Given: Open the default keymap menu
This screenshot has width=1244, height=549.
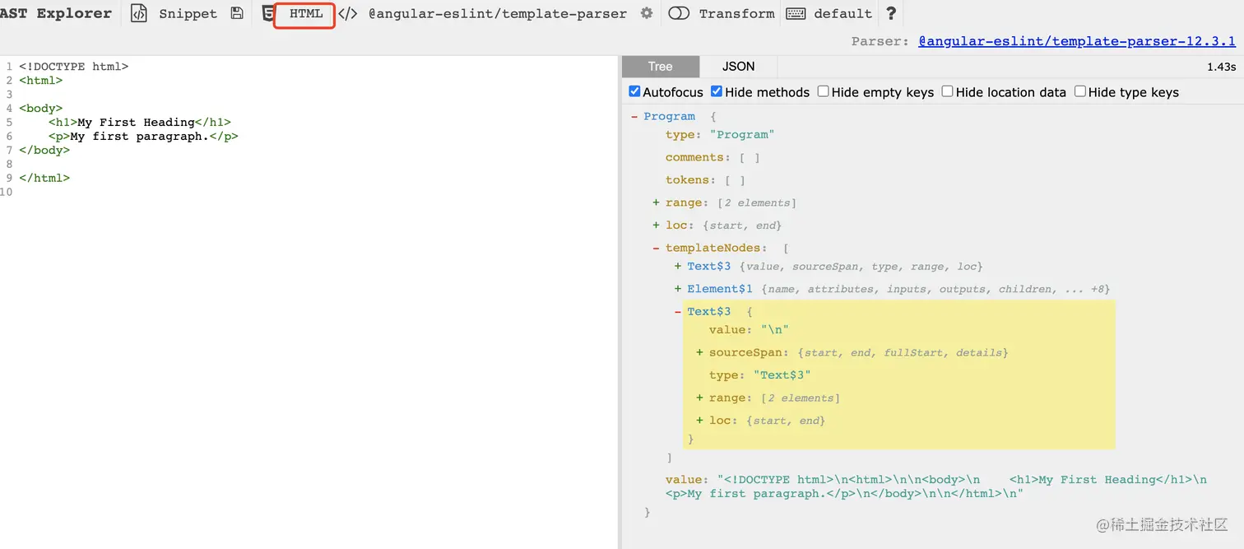Looking at the screenshot, I should click(842, 14).
